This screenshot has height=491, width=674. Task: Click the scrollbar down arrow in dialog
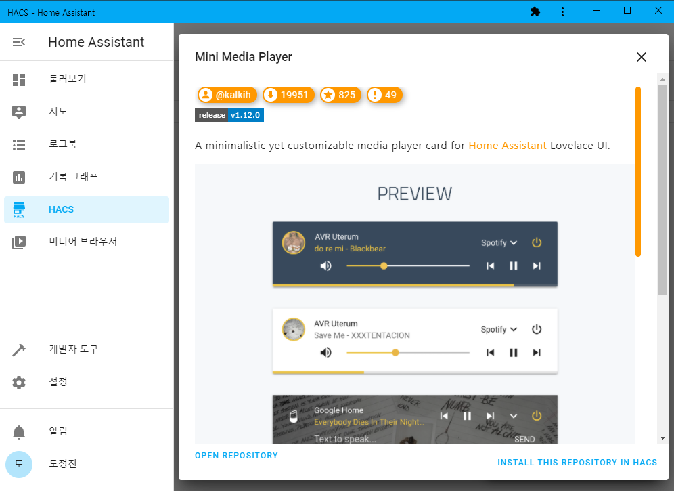click(662, 438)
